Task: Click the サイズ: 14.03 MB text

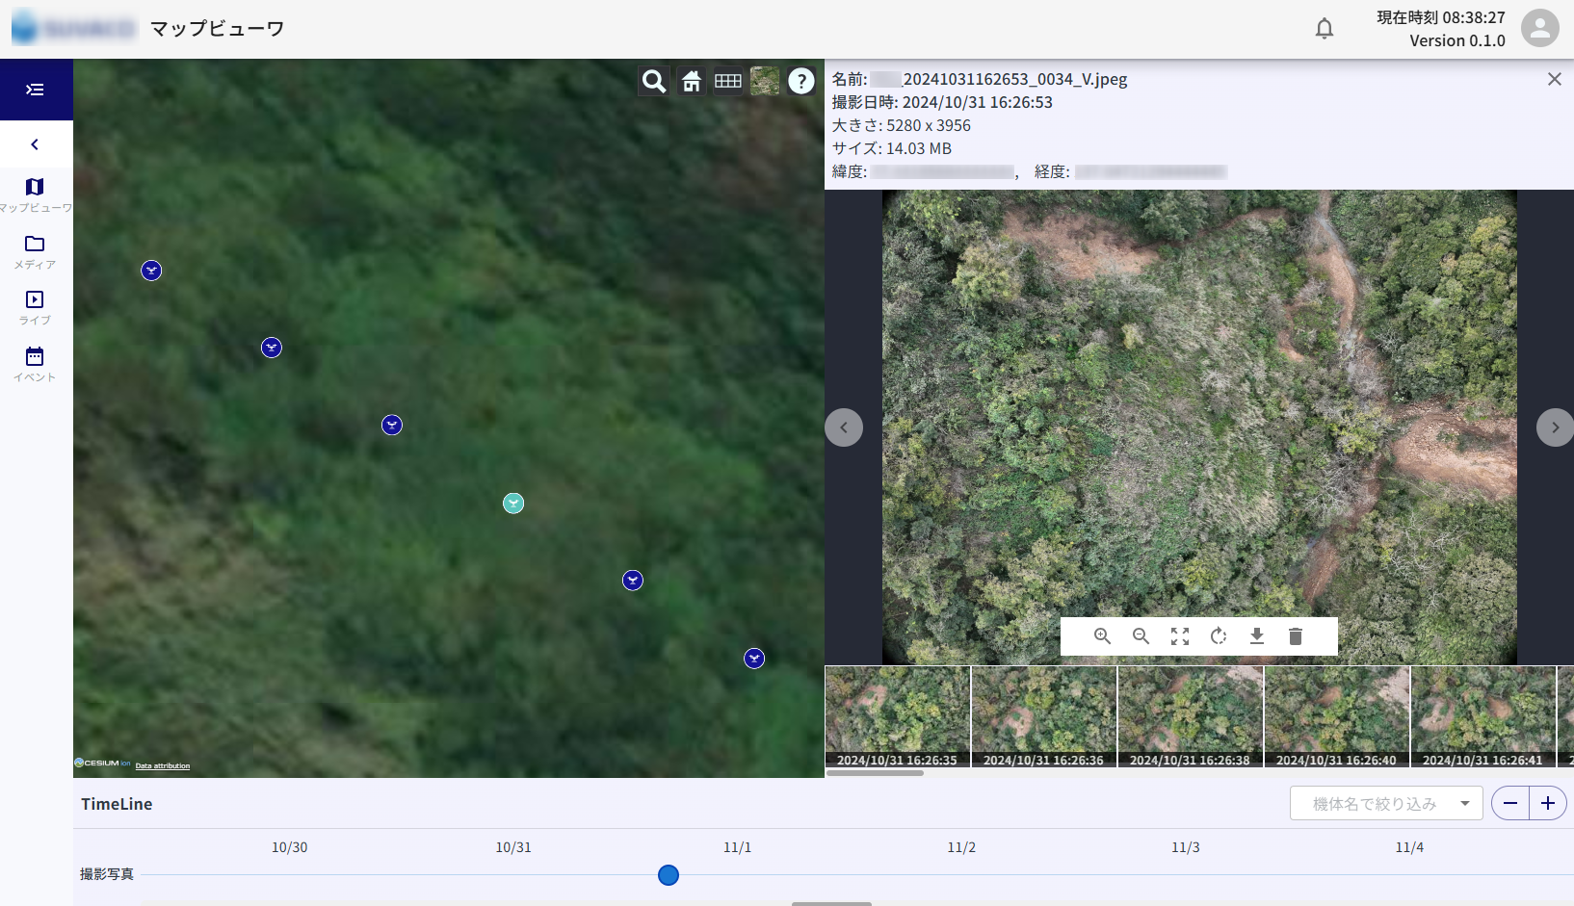Action: click(x=892, y=148)
